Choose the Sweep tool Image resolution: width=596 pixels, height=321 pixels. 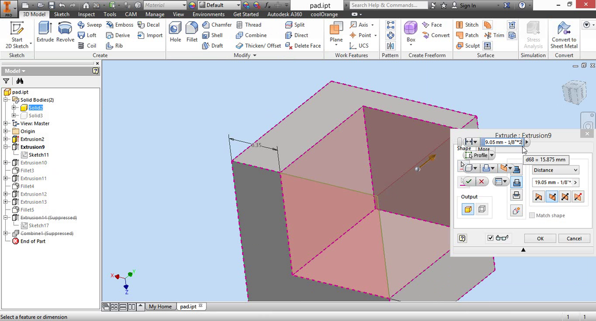tap(90, 24)
